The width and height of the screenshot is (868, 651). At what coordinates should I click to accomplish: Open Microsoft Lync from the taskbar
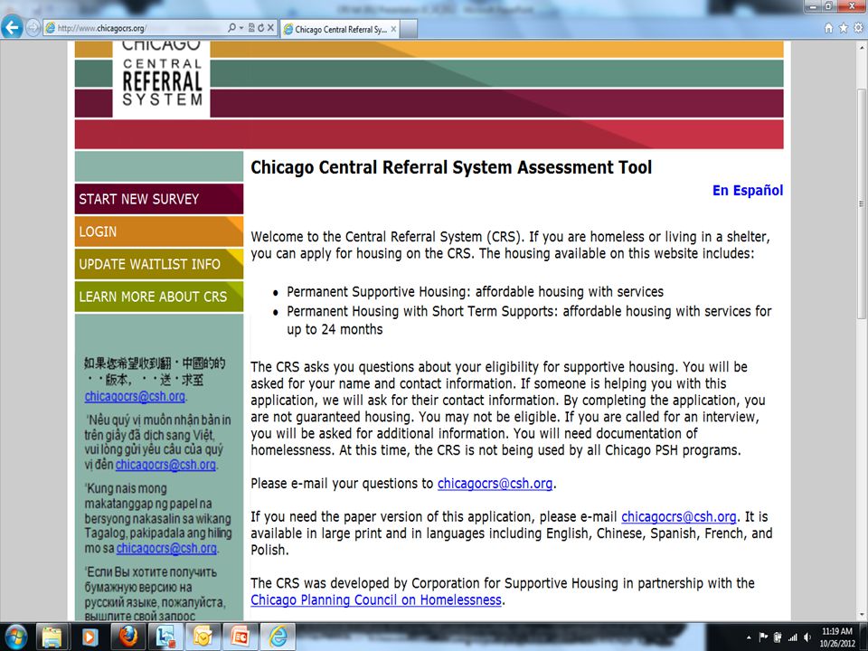click(165, 637)
